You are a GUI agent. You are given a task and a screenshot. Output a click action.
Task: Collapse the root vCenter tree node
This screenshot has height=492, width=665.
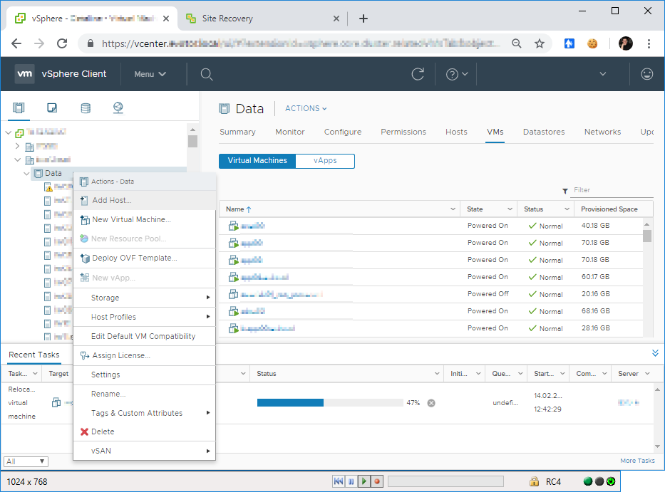[9, 132]
